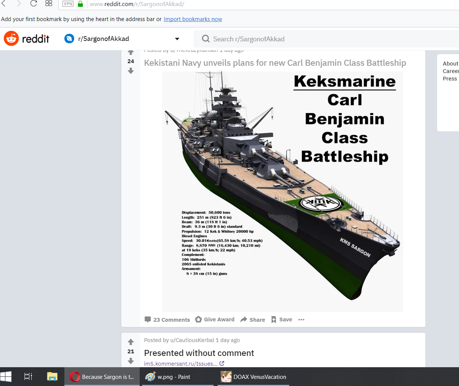Open the Carl Benjamin battleship image
Image resolution: width=459 pixels, height=386 pixels.
[282, 192]
